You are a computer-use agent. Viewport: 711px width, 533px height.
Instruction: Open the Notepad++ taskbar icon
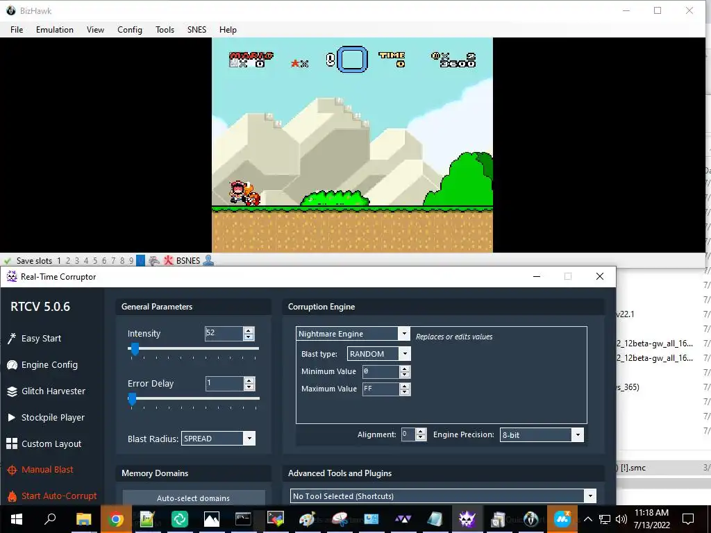pyautogui.click(x=147, y=519)
